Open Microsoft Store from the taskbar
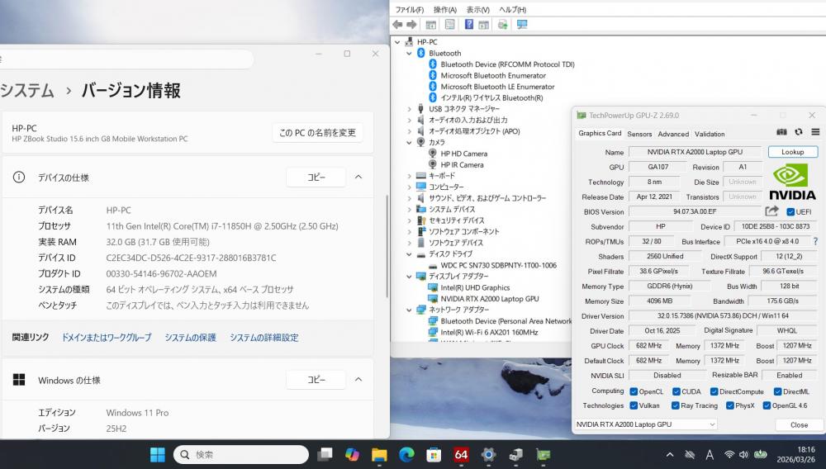The image size is (826, 469). coord(434,454)
